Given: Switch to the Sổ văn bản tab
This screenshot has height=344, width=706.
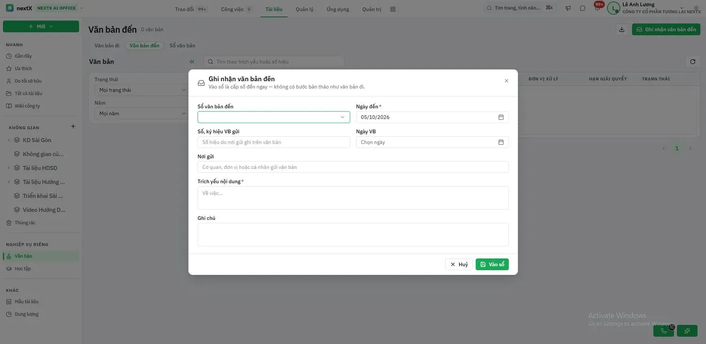Looking at the screenshot, I should point(182,46).
